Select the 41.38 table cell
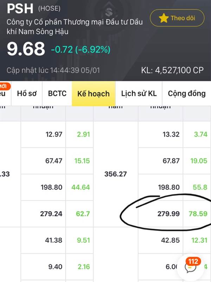The height and width of the screenshot is (282, 211). (x=43, y=240)
